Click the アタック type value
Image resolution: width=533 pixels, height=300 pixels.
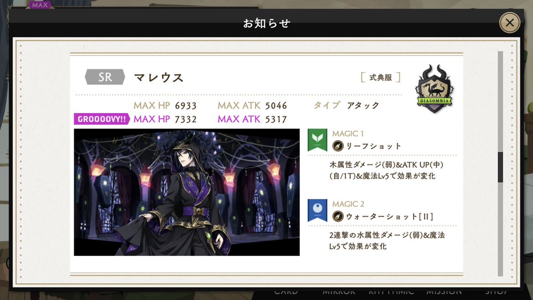pyautogui.click(x=363, y=105)
